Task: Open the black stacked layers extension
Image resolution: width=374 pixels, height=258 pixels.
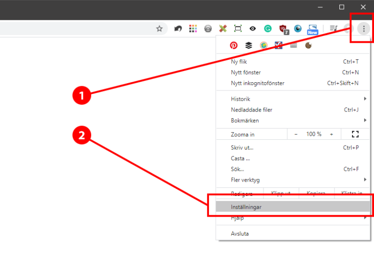Action: click(x=248, y=45)
